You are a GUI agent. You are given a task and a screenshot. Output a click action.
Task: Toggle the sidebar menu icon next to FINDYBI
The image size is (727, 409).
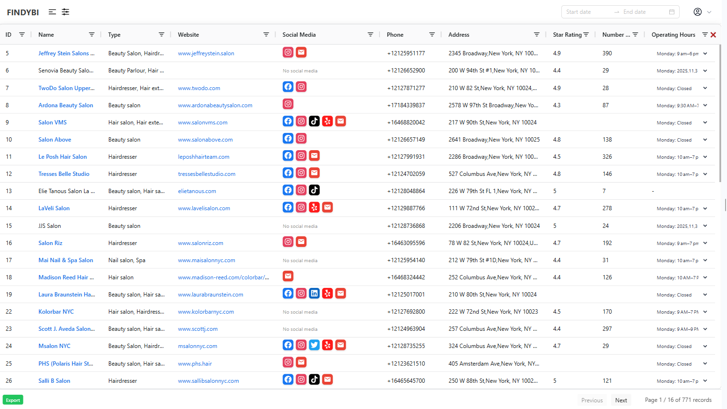53,12
